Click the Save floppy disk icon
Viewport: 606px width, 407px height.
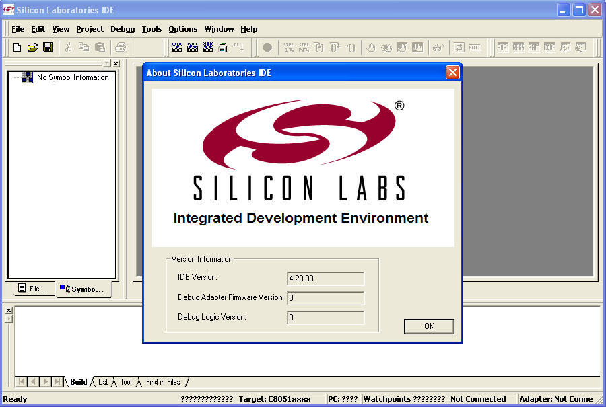click(x=48, y=47)
